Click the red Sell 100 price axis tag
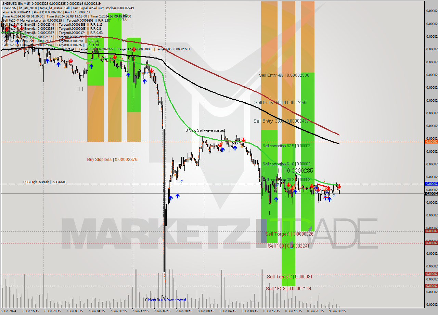This screenshot has width=438, height=315. click(x=431, y=243)
